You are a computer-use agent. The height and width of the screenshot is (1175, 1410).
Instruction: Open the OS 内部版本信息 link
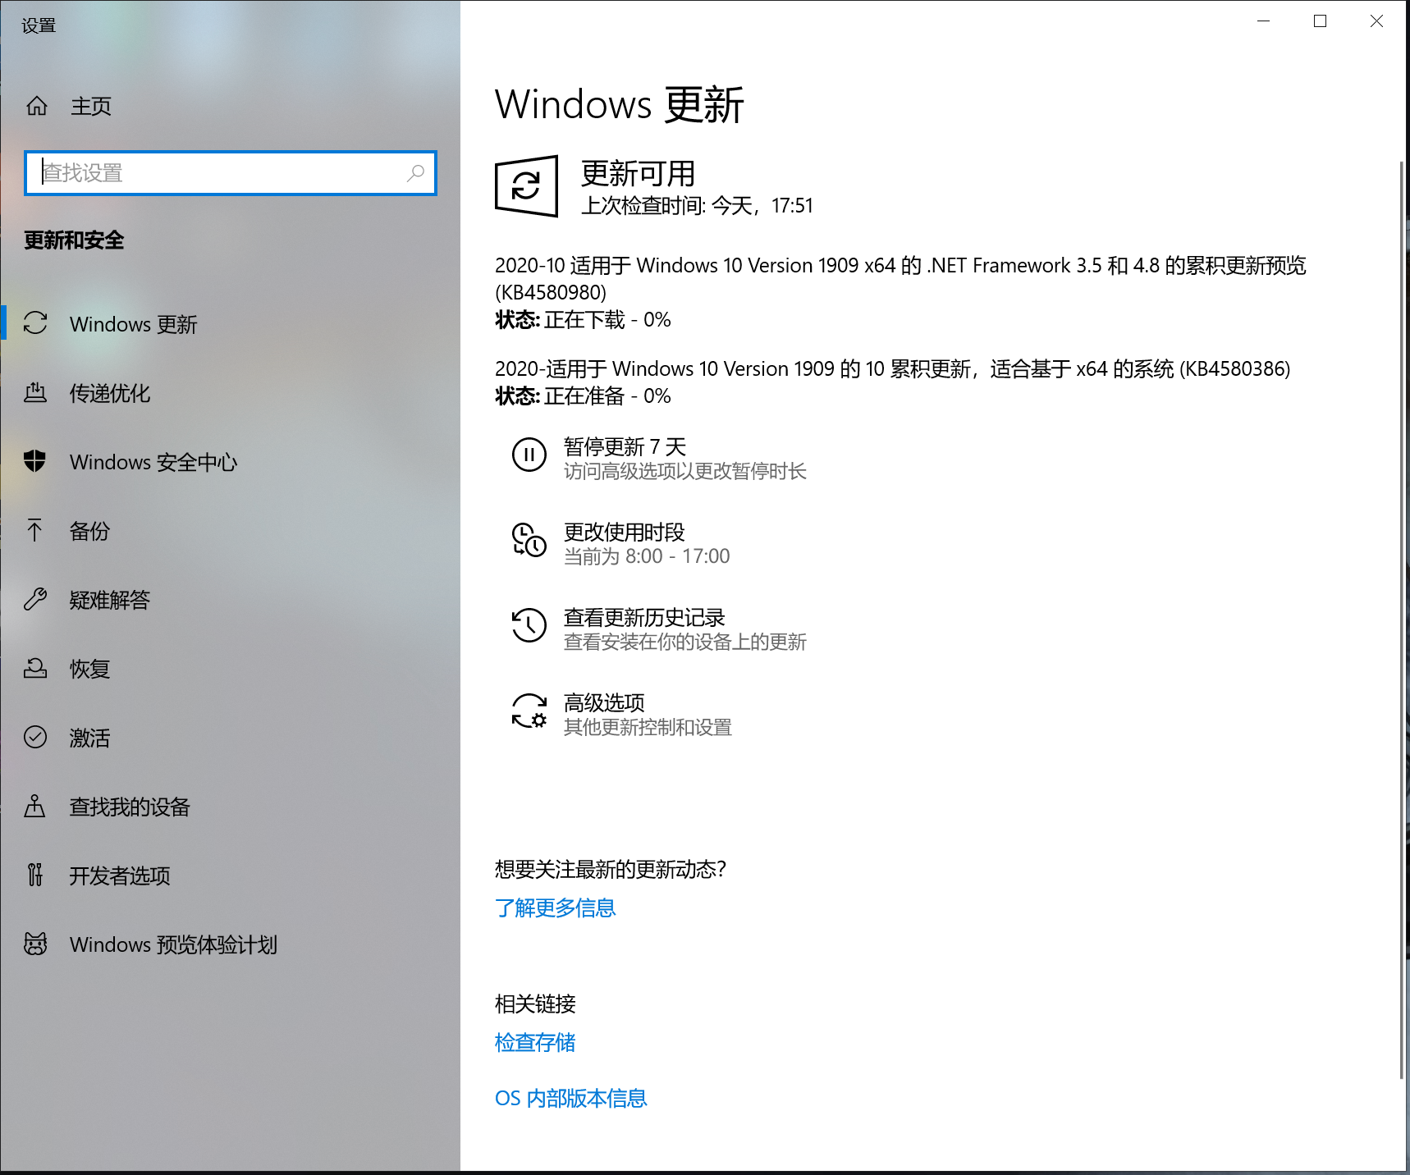tap(570, 1098)
